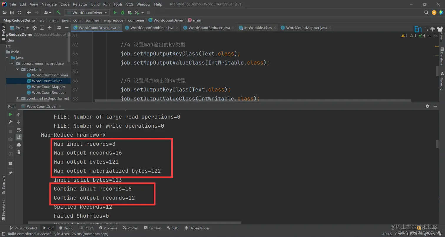The image size is (445, 237).
Task: Open Database side panel tab
Action: [x=442, y=56]
